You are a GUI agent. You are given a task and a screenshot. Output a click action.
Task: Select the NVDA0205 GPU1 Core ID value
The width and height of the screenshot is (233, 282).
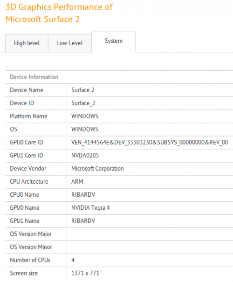[85, 155]
